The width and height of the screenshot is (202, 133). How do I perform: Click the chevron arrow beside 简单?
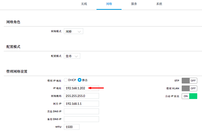click(x=76, y=56)
